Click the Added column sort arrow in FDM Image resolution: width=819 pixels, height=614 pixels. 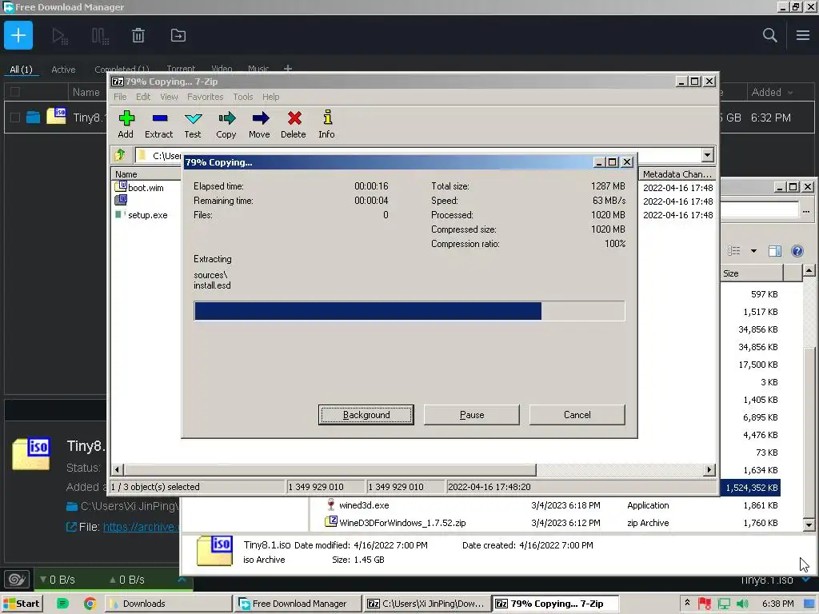[790, 93]
